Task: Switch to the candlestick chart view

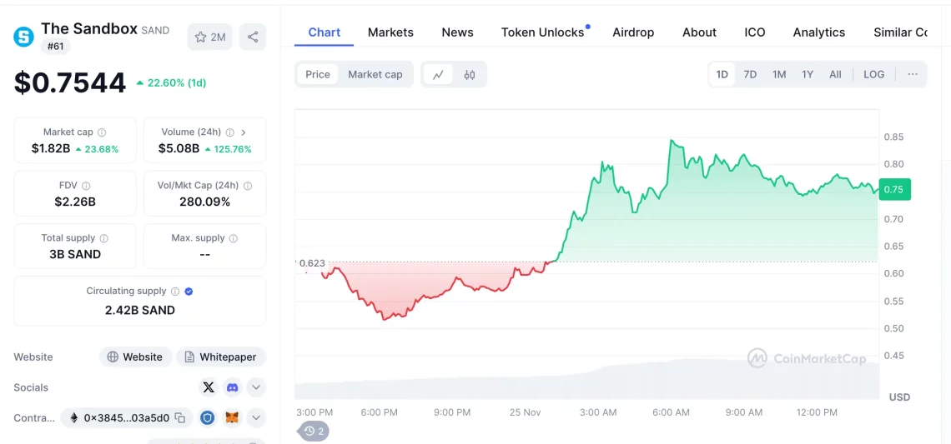Action: (470, 74)
